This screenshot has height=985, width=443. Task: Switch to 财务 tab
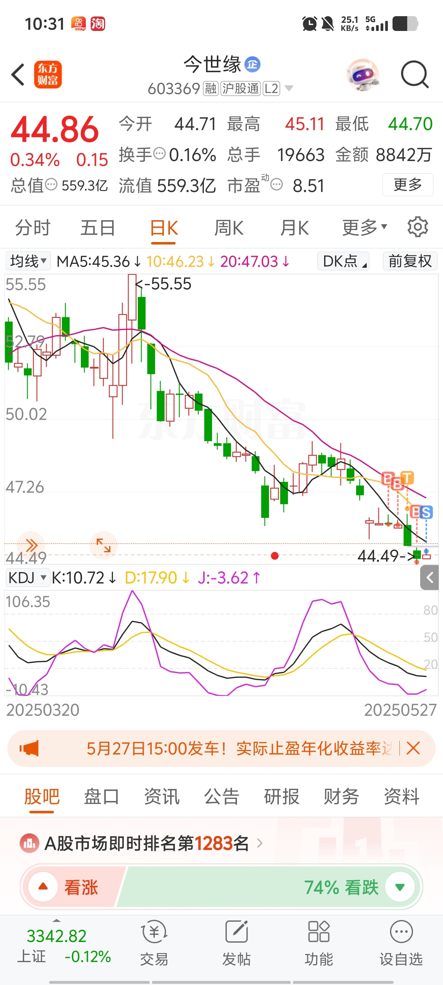click(341, 796)
